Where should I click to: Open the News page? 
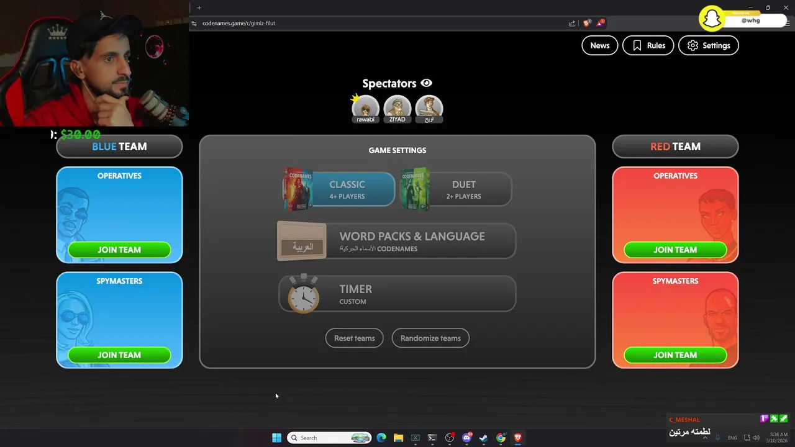point(599,45)
